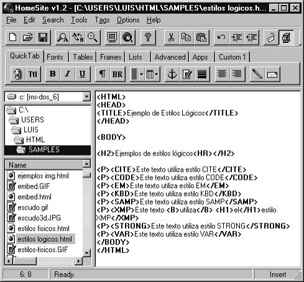Viewport: 304px width, 282px height.
Task: Toggle Bold tag button
Action: click(x=53, y=74)
